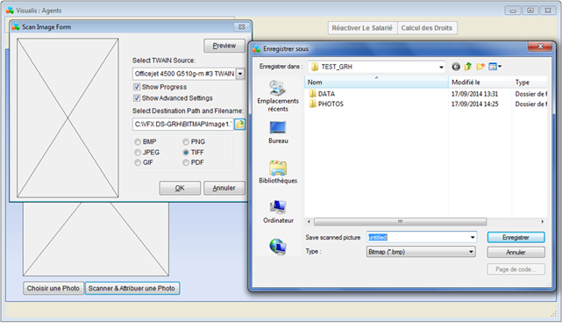This screenshot has height=323, width=562.
Task: Open the view menu icon in save dialog
Action: [495, 67]
